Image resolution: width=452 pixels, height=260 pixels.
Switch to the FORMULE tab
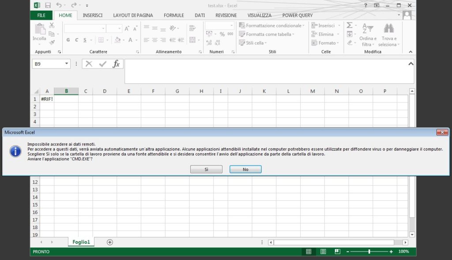(x=174, y=15)
